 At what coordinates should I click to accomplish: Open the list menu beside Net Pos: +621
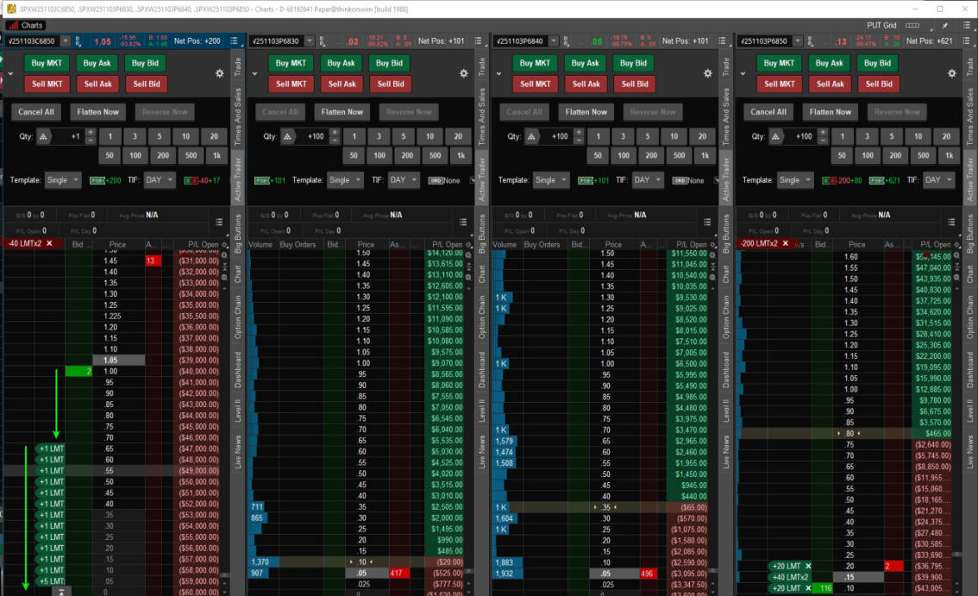coord(969,41)
